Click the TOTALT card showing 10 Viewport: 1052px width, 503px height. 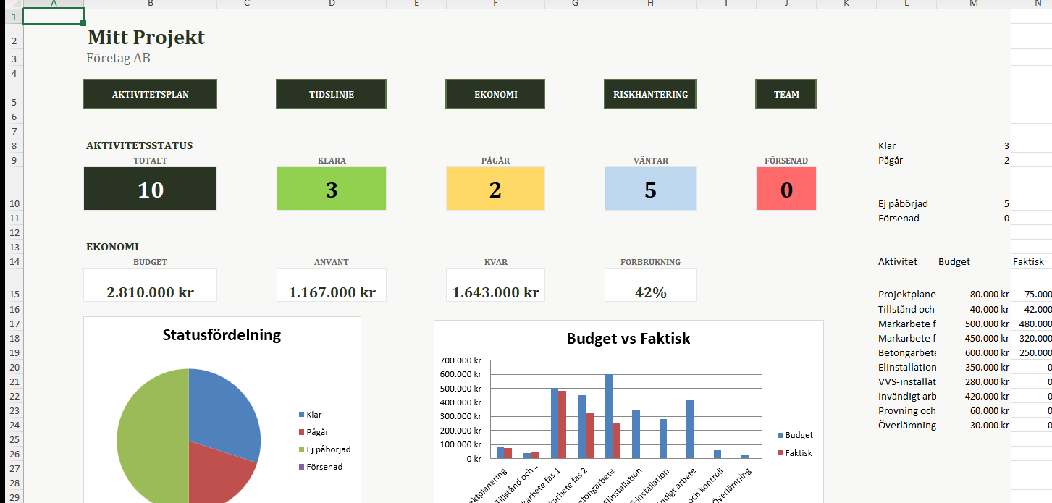150,189
